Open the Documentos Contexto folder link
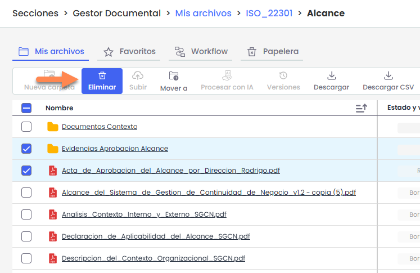Image resolution: width=420 pixels, height=273 pixels. pos(100,127)
